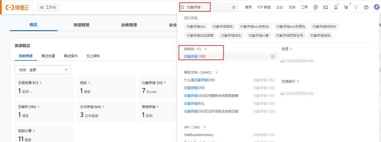Open the notifications bell icon

click(336, 7)
